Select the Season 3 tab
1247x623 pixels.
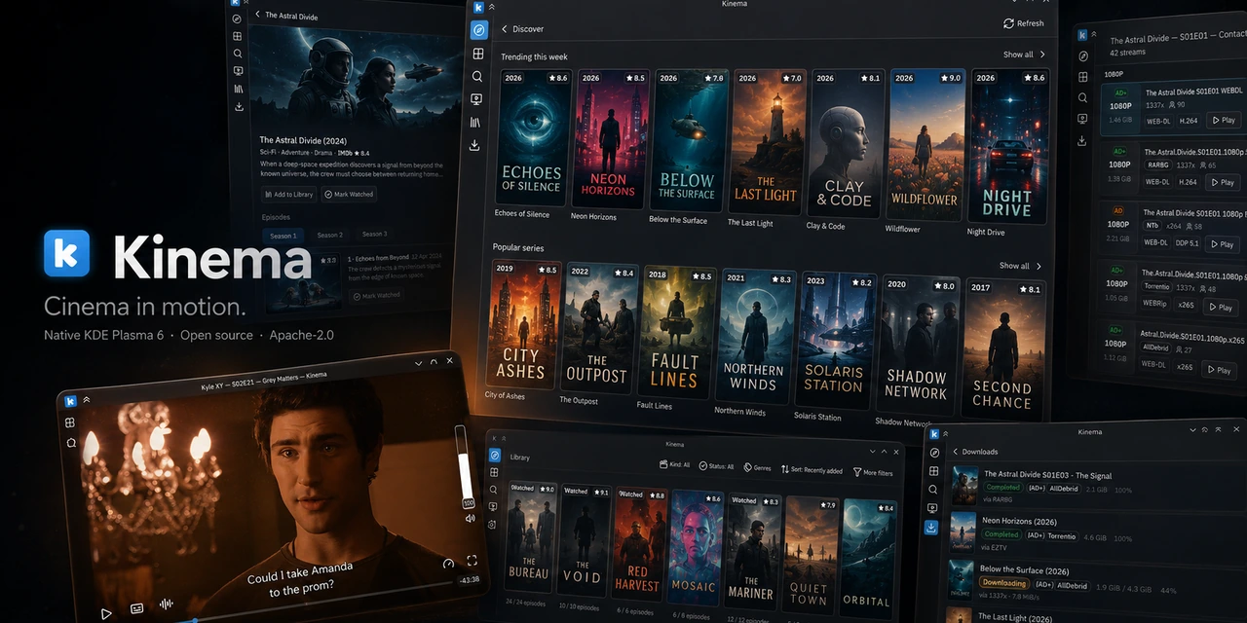pos(374,234)
